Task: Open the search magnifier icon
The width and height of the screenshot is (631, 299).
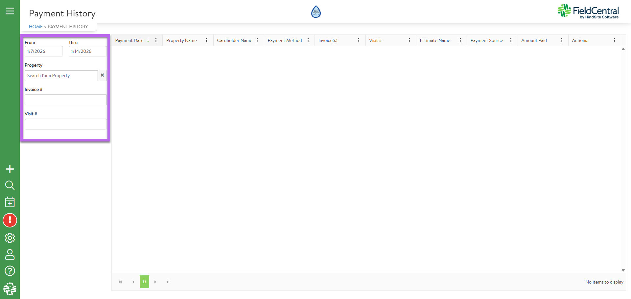Action: click(x=10, y=185)
